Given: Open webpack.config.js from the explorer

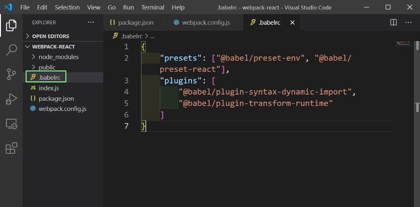Looking at the screenshot, I should click(x=63, y=109).
